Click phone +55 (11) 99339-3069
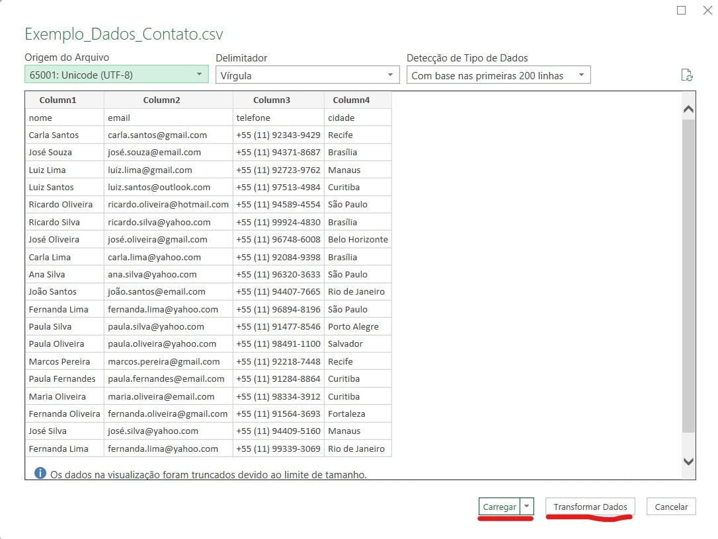This screenshot has width=718, height=539. [278, 449]
